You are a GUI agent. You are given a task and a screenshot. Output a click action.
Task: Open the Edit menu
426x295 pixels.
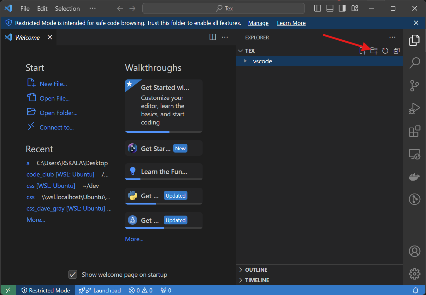(42, 9)
